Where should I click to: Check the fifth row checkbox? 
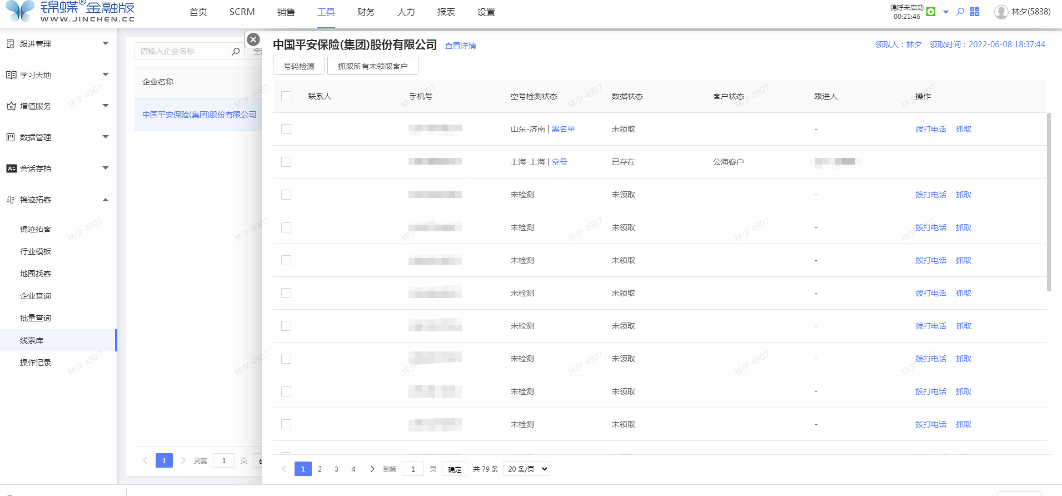click(x=286, y=260)
